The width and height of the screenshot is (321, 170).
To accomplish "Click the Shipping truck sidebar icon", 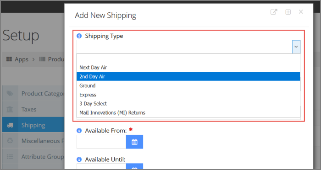I will (10, 125).
